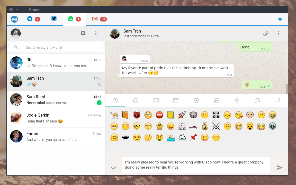This screenshot has width=296, height=185.
Task: Open the Telegram service tab
Action: click(30, 19)
